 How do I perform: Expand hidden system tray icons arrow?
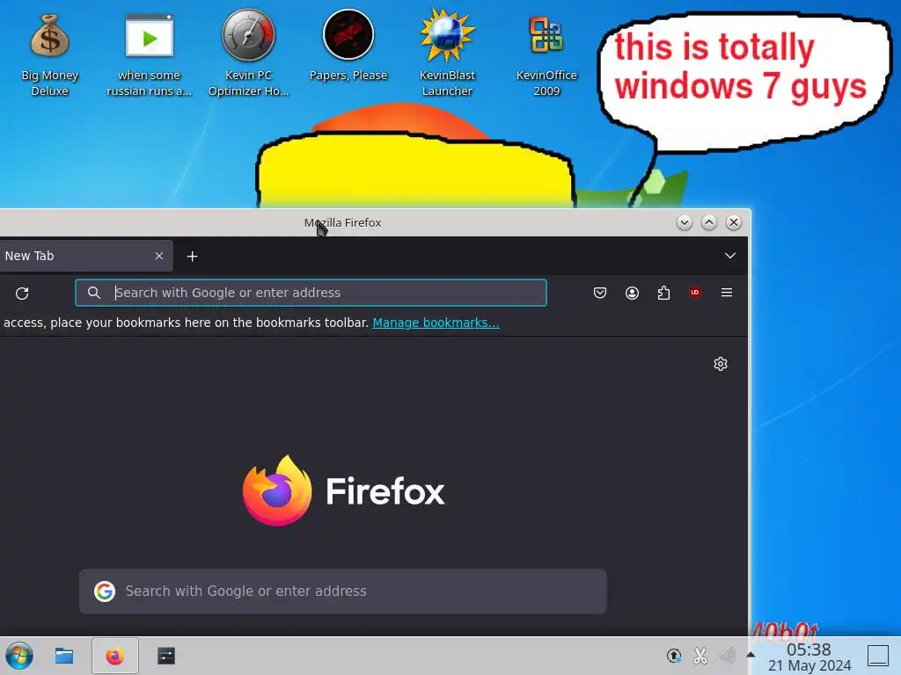tap(751, 654)
